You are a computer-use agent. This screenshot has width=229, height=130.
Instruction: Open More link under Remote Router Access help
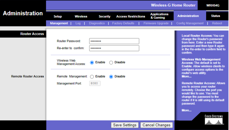(187, 110)
